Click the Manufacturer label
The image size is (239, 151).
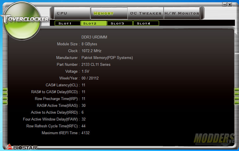click(x=67, y=58)
